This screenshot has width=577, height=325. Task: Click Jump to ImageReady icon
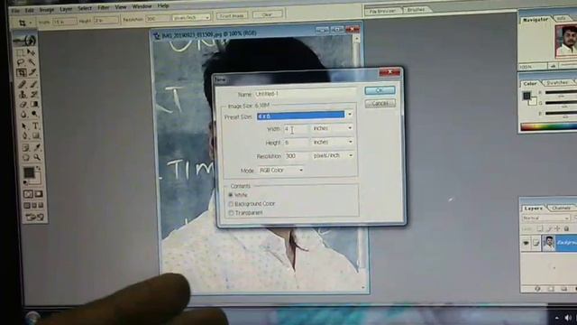click(34, 218)
